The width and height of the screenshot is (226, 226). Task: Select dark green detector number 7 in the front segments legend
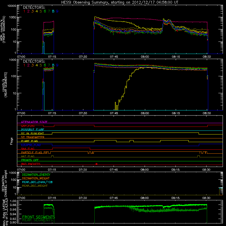pos(49,11)
